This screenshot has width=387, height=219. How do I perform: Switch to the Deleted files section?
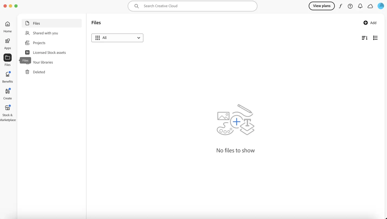pyautogui.click(x=39, y=72)
